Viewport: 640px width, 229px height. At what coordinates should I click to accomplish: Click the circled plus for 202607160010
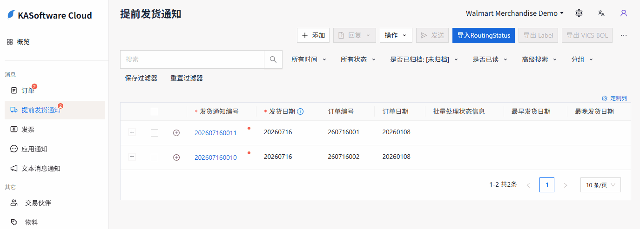pos(176,157)
